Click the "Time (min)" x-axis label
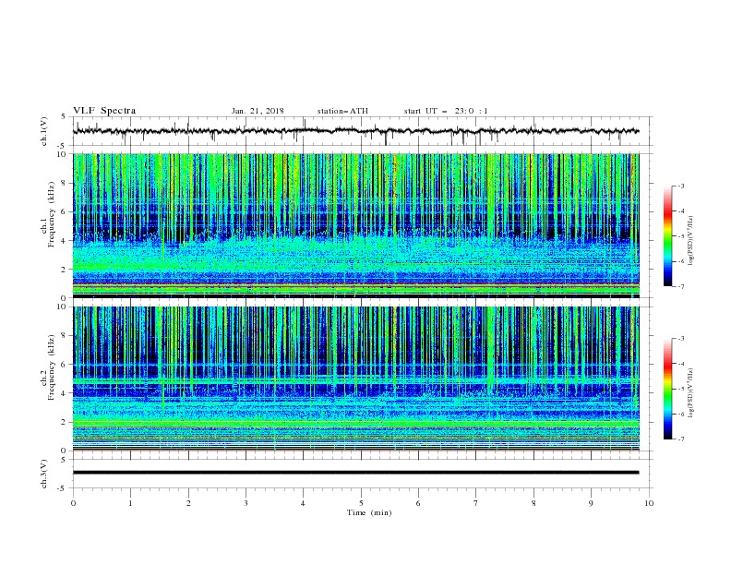 pyautogui.click(x=369, y=512)
